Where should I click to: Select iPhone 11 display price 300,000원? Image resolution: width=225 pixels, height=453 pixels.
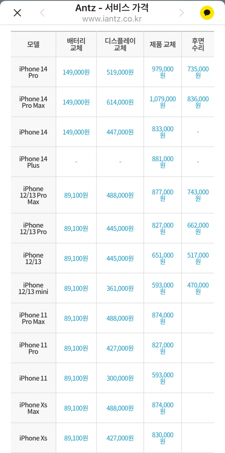[x=120, y=378]
